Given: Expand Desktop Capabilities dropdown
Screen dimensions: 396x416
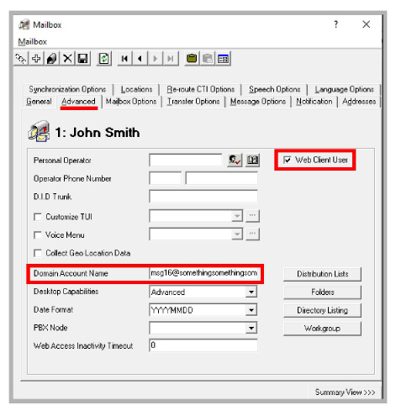Looking at the screenshot, I should click(x=251, y=292).
